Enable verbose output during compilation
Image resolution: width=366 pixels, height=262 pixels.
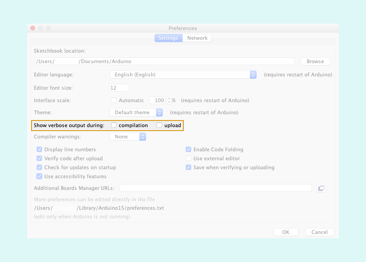(x=114, y=126)
